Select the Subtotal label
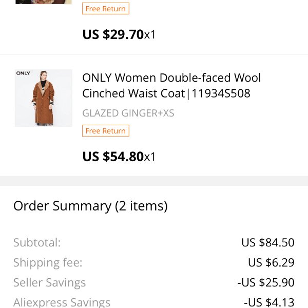The image size is (308, 308). coord(37,242)
